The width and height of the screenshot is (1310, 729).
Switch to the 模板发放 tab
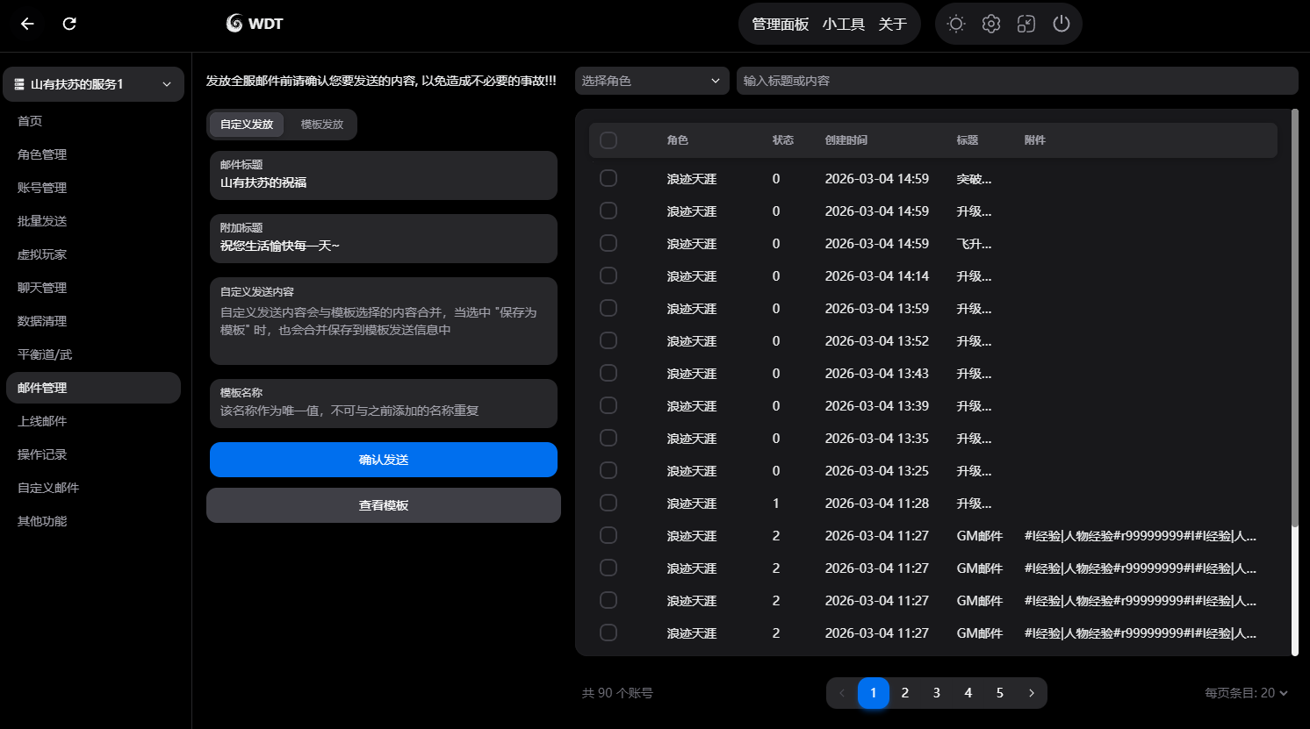(322, 125)
